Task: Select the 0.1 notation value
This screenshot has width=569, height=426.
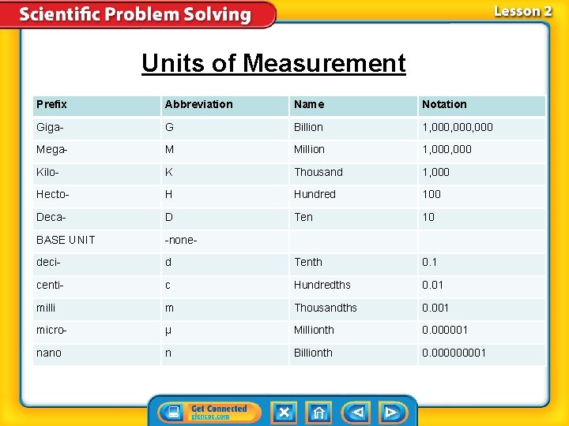Action: [x=429, y=262]
